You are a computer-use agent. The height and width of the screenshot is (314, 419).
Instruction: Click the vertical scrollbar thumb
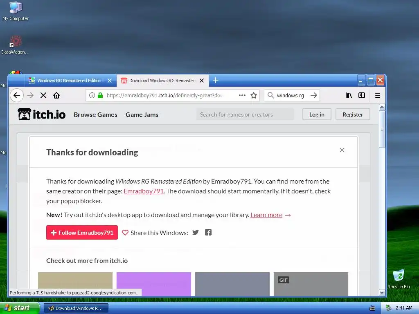point(382,129)
